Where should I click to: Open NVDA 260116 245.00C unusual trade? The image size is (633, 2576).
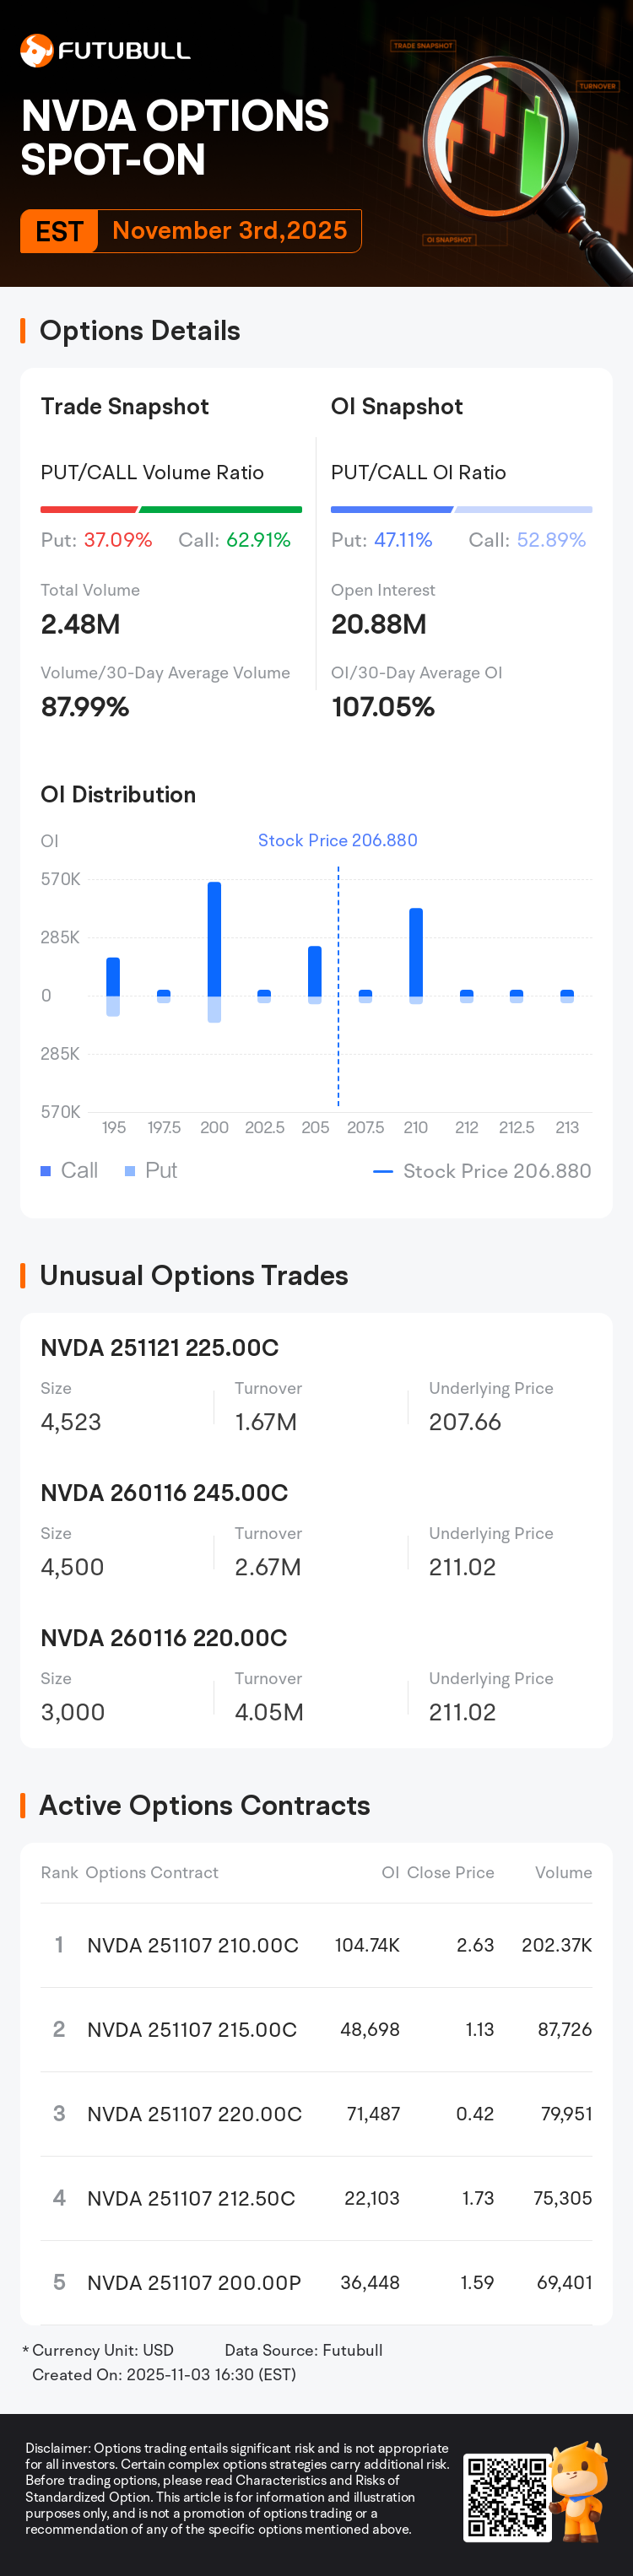click(x=164, y=1492)
